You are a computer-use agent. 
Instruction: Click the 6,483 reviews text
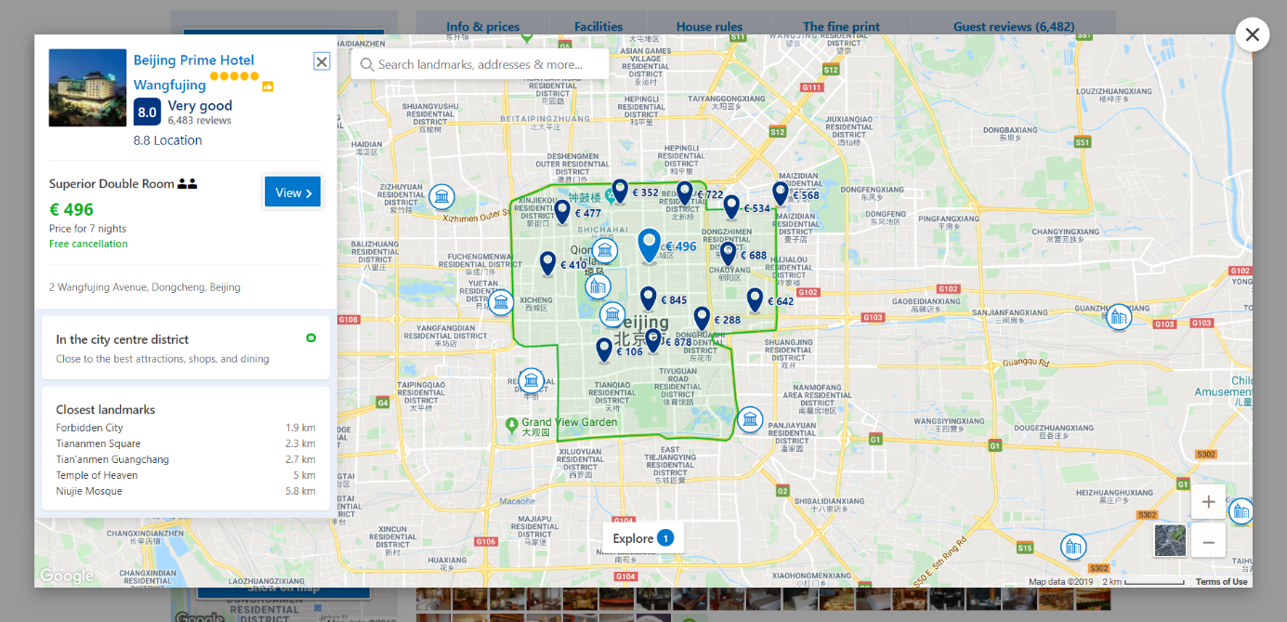point(200,121)
